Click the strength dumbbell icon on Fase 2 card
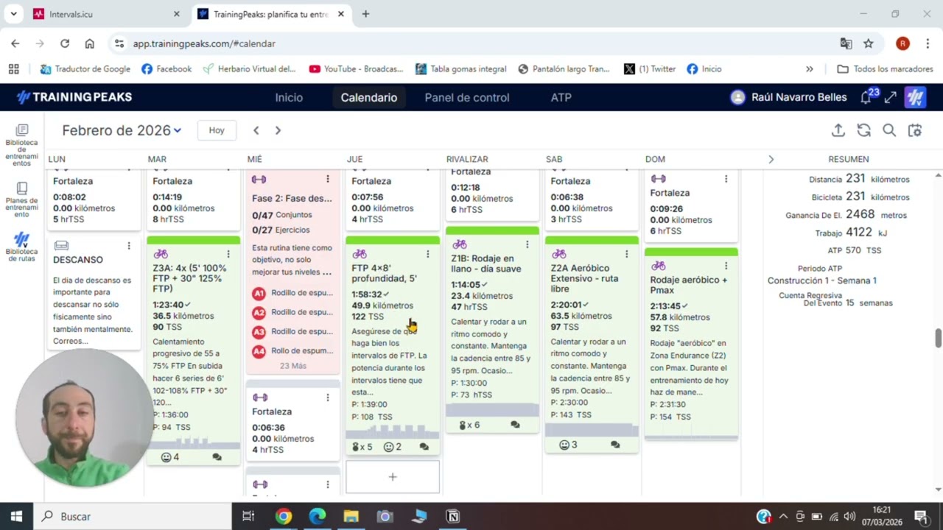Viewport: 943px width, 530px height. [x=259, y=179]
